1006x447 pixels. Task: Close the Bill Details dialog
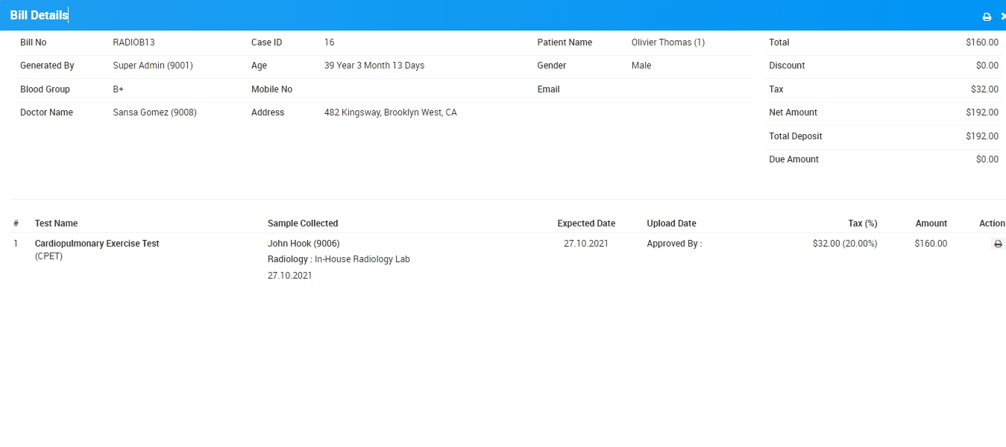[x=1002, y=16]
